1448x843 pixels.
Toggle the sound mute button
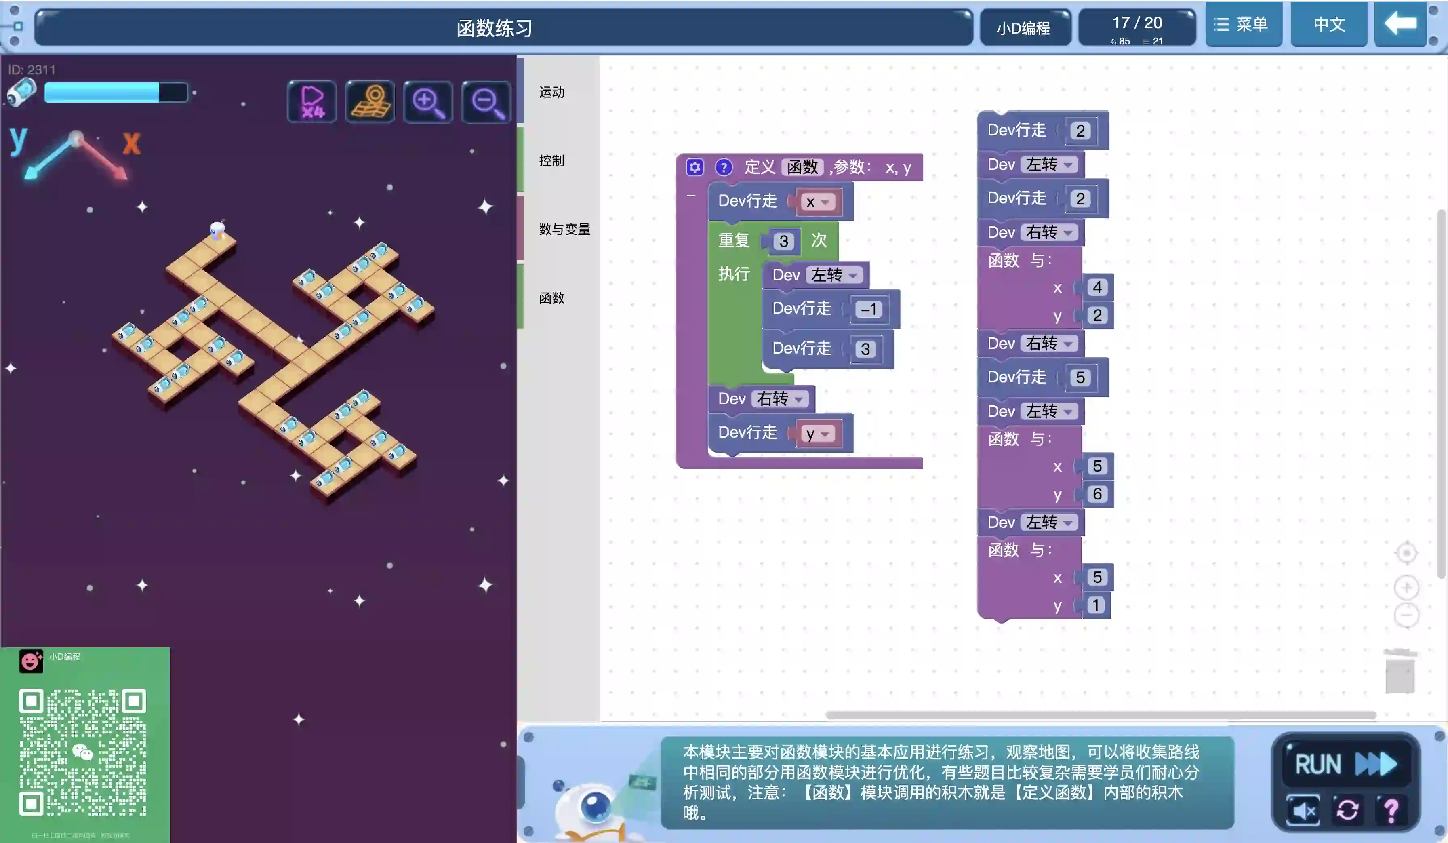1303,810
